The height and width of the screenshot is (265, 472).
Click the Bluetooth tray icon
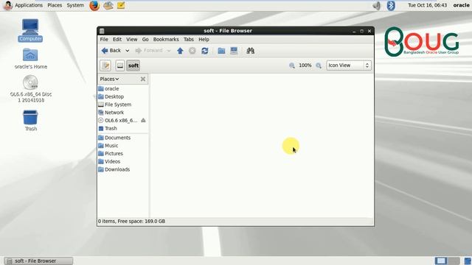coord(391,5)
